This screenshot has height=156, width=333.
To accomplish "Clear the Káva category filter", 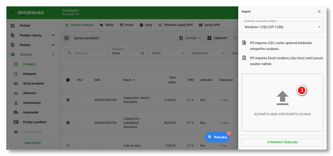I will pyautogui.click(x=142, y=53).
